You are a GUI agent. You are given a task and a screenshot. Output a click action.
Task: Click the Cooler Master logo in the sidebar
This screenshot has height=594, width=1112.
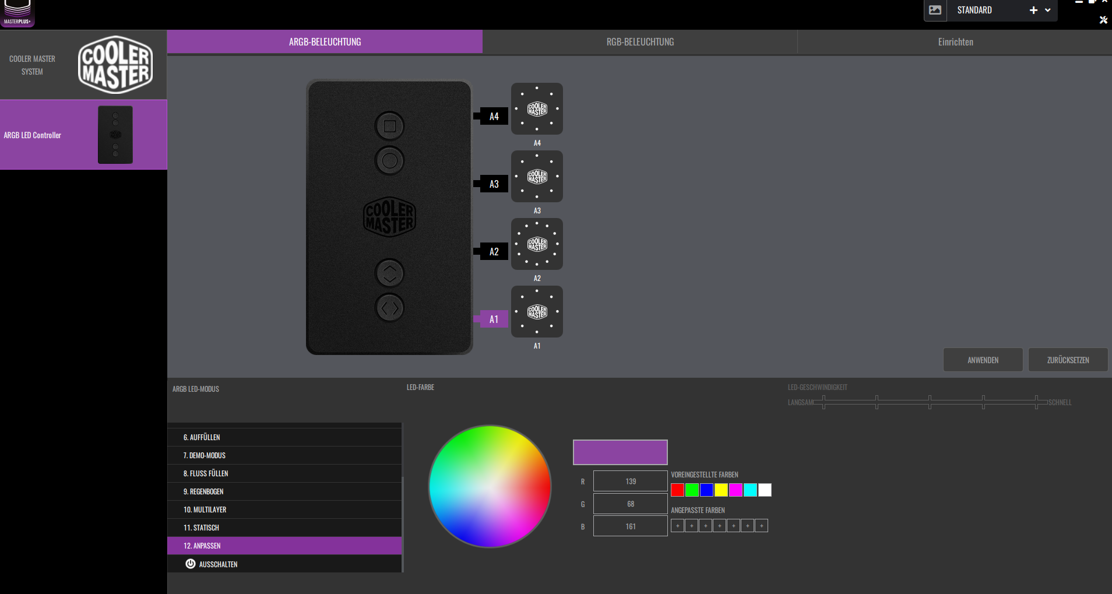click(x=115, y=64)
